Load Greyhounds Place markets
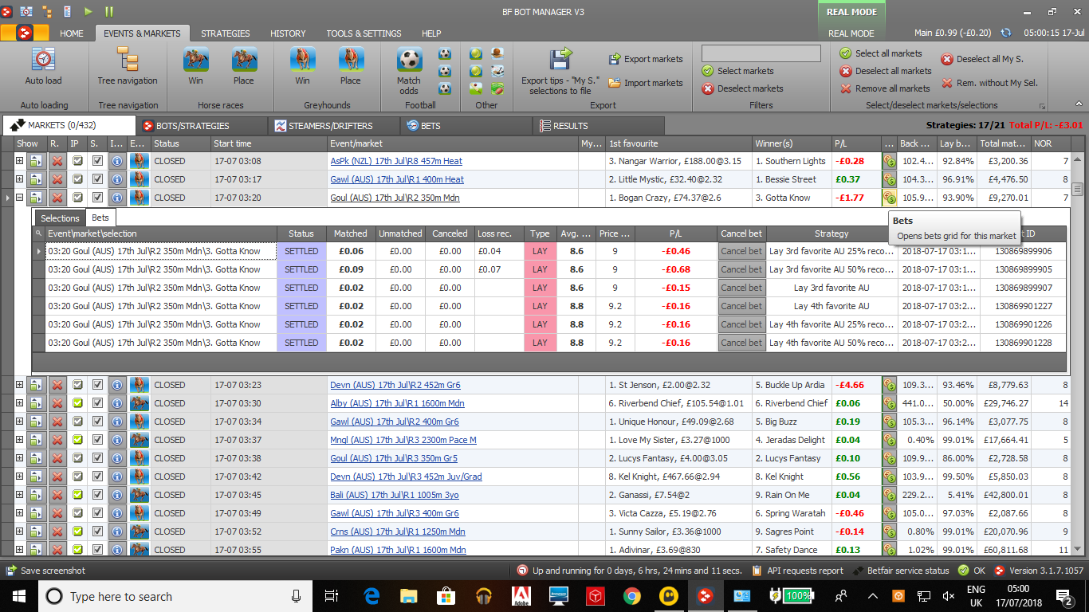The image size is (1089, 612). click(x=351, y=66)
